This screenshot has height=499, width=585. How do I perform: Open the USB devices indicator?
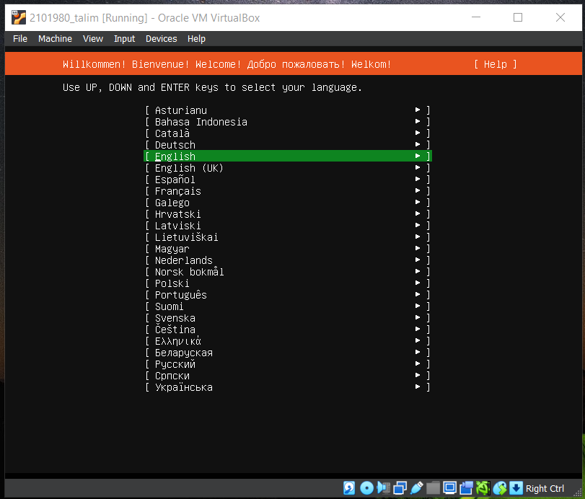click(x=416, y=487)
